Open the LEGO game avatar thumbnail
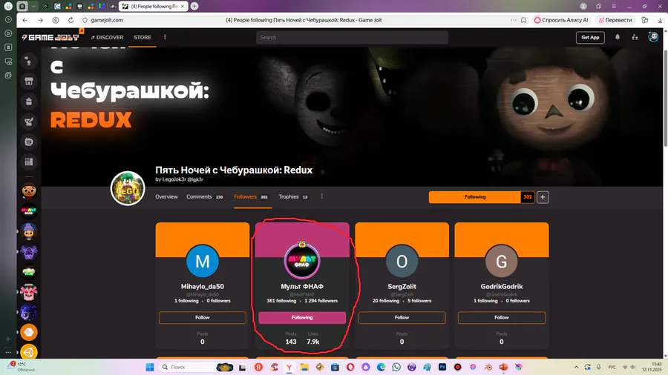The height and width of the screenshot is (375, 668). (128, 188)
